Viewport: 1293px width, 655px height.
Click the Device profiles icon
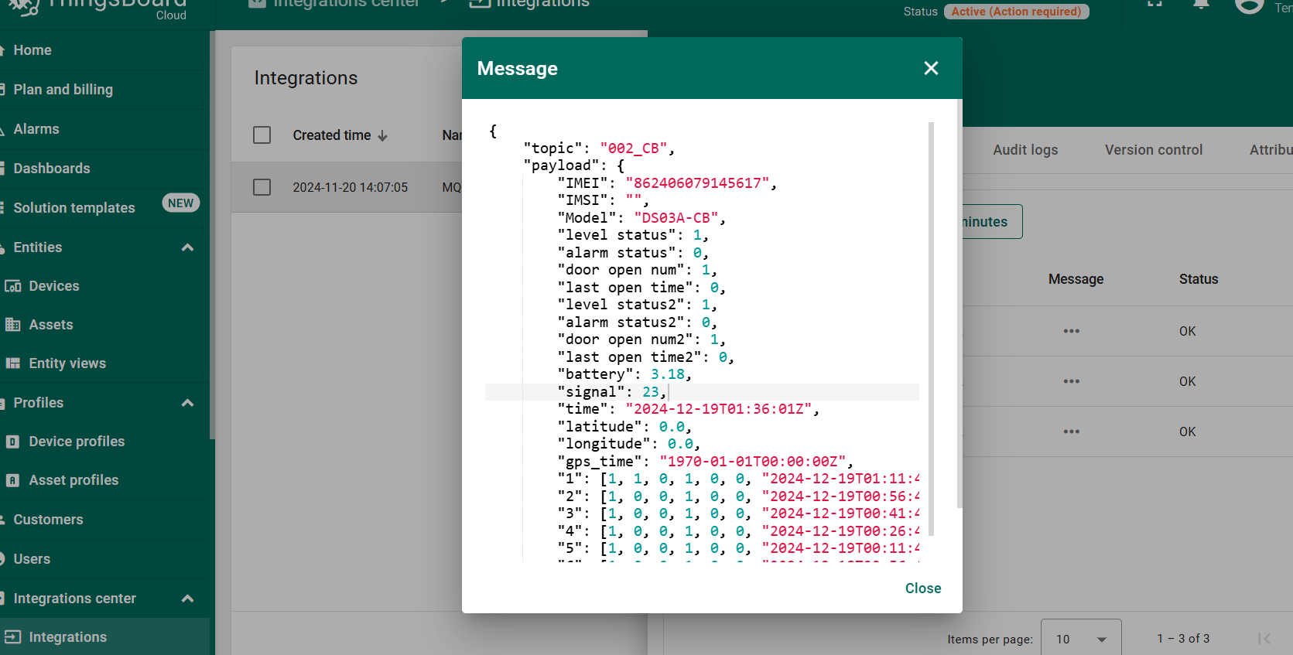(12, 442)
